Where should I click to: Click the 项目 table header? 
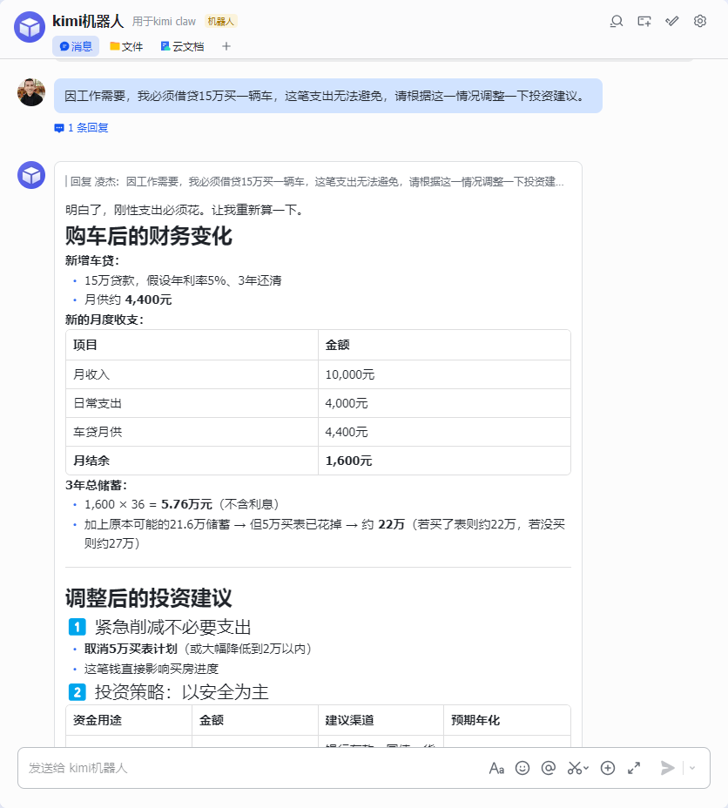(192, 345)
